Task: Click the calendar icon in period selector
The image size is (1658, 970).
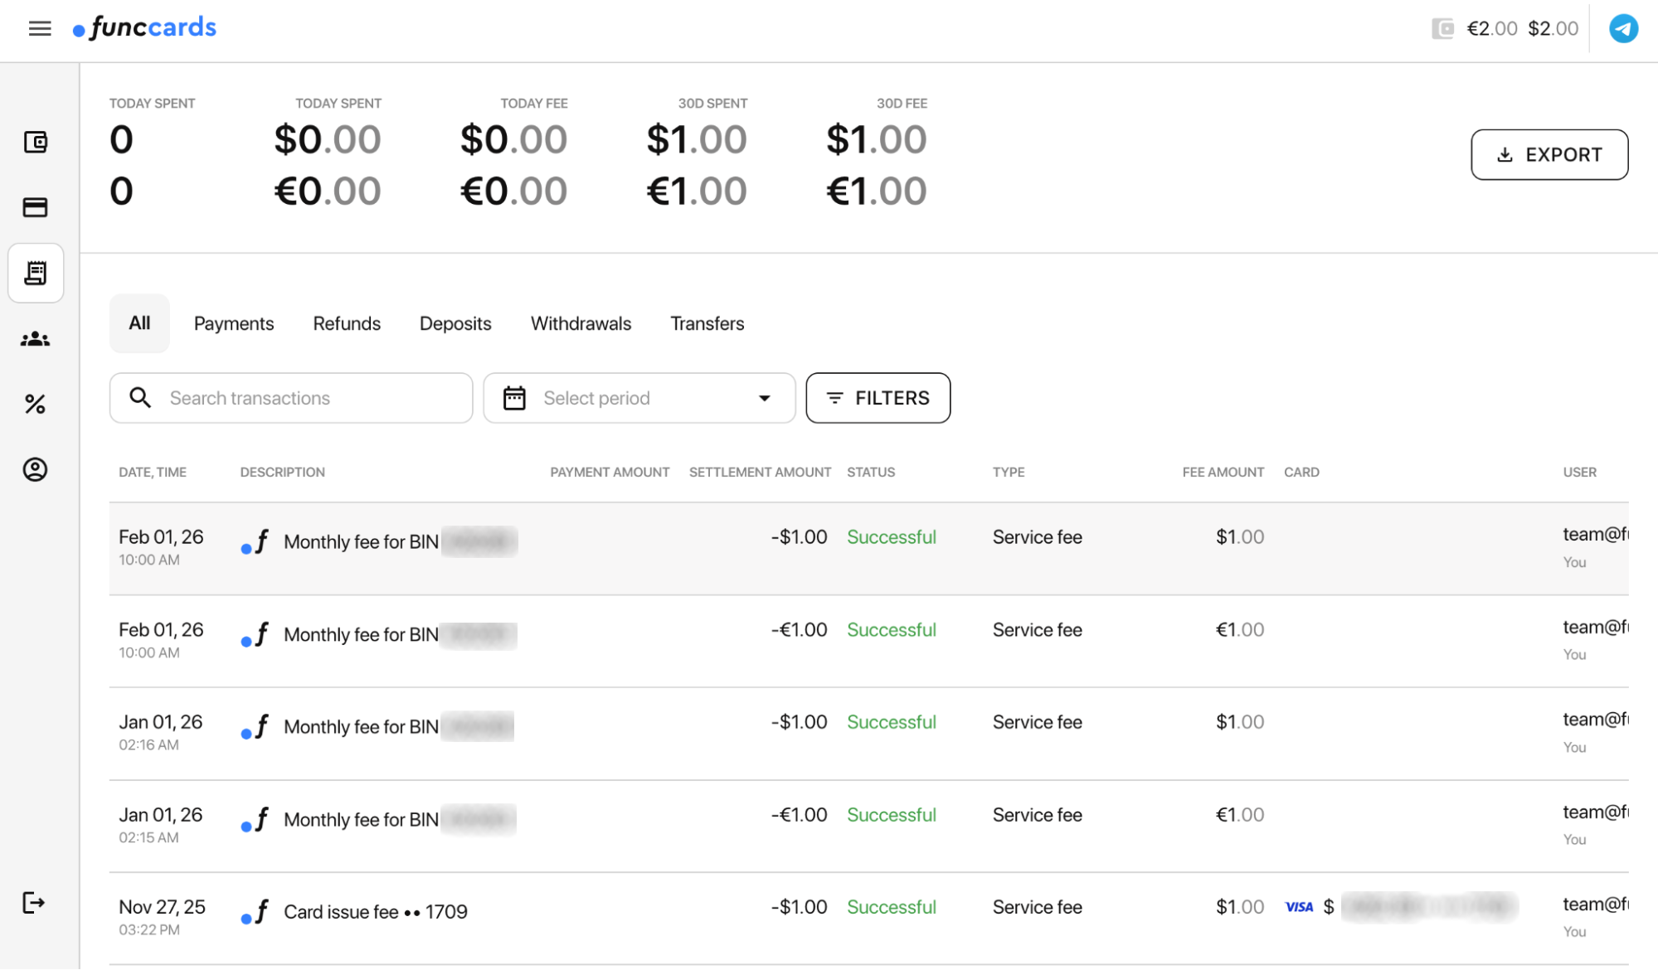Action: pos(514,399)
